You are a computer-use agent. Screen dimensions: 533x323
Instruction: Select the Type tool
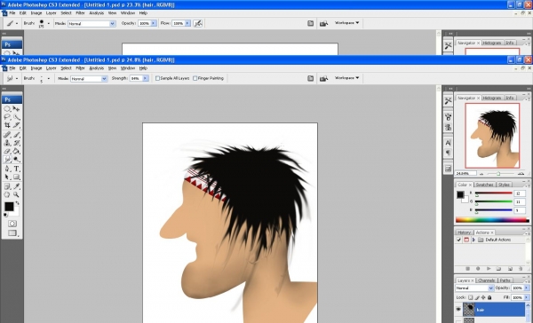click(16, 169)
